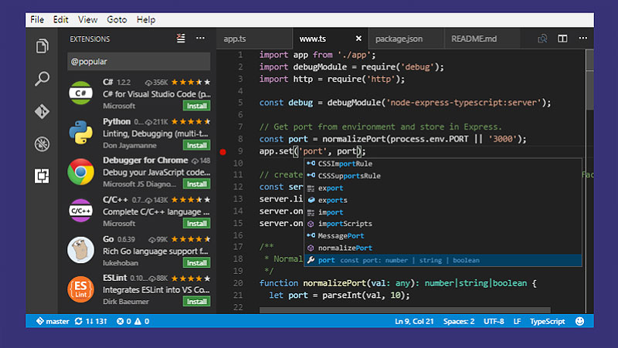Clear the extensions search results icon

[181, 38]
